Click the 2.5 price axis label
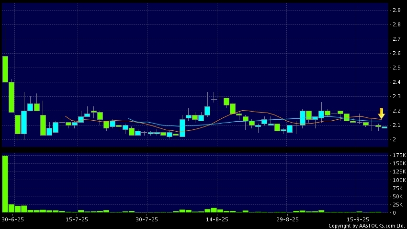The image size is (407, 229). pyautogui.click(x=396, y=68)
